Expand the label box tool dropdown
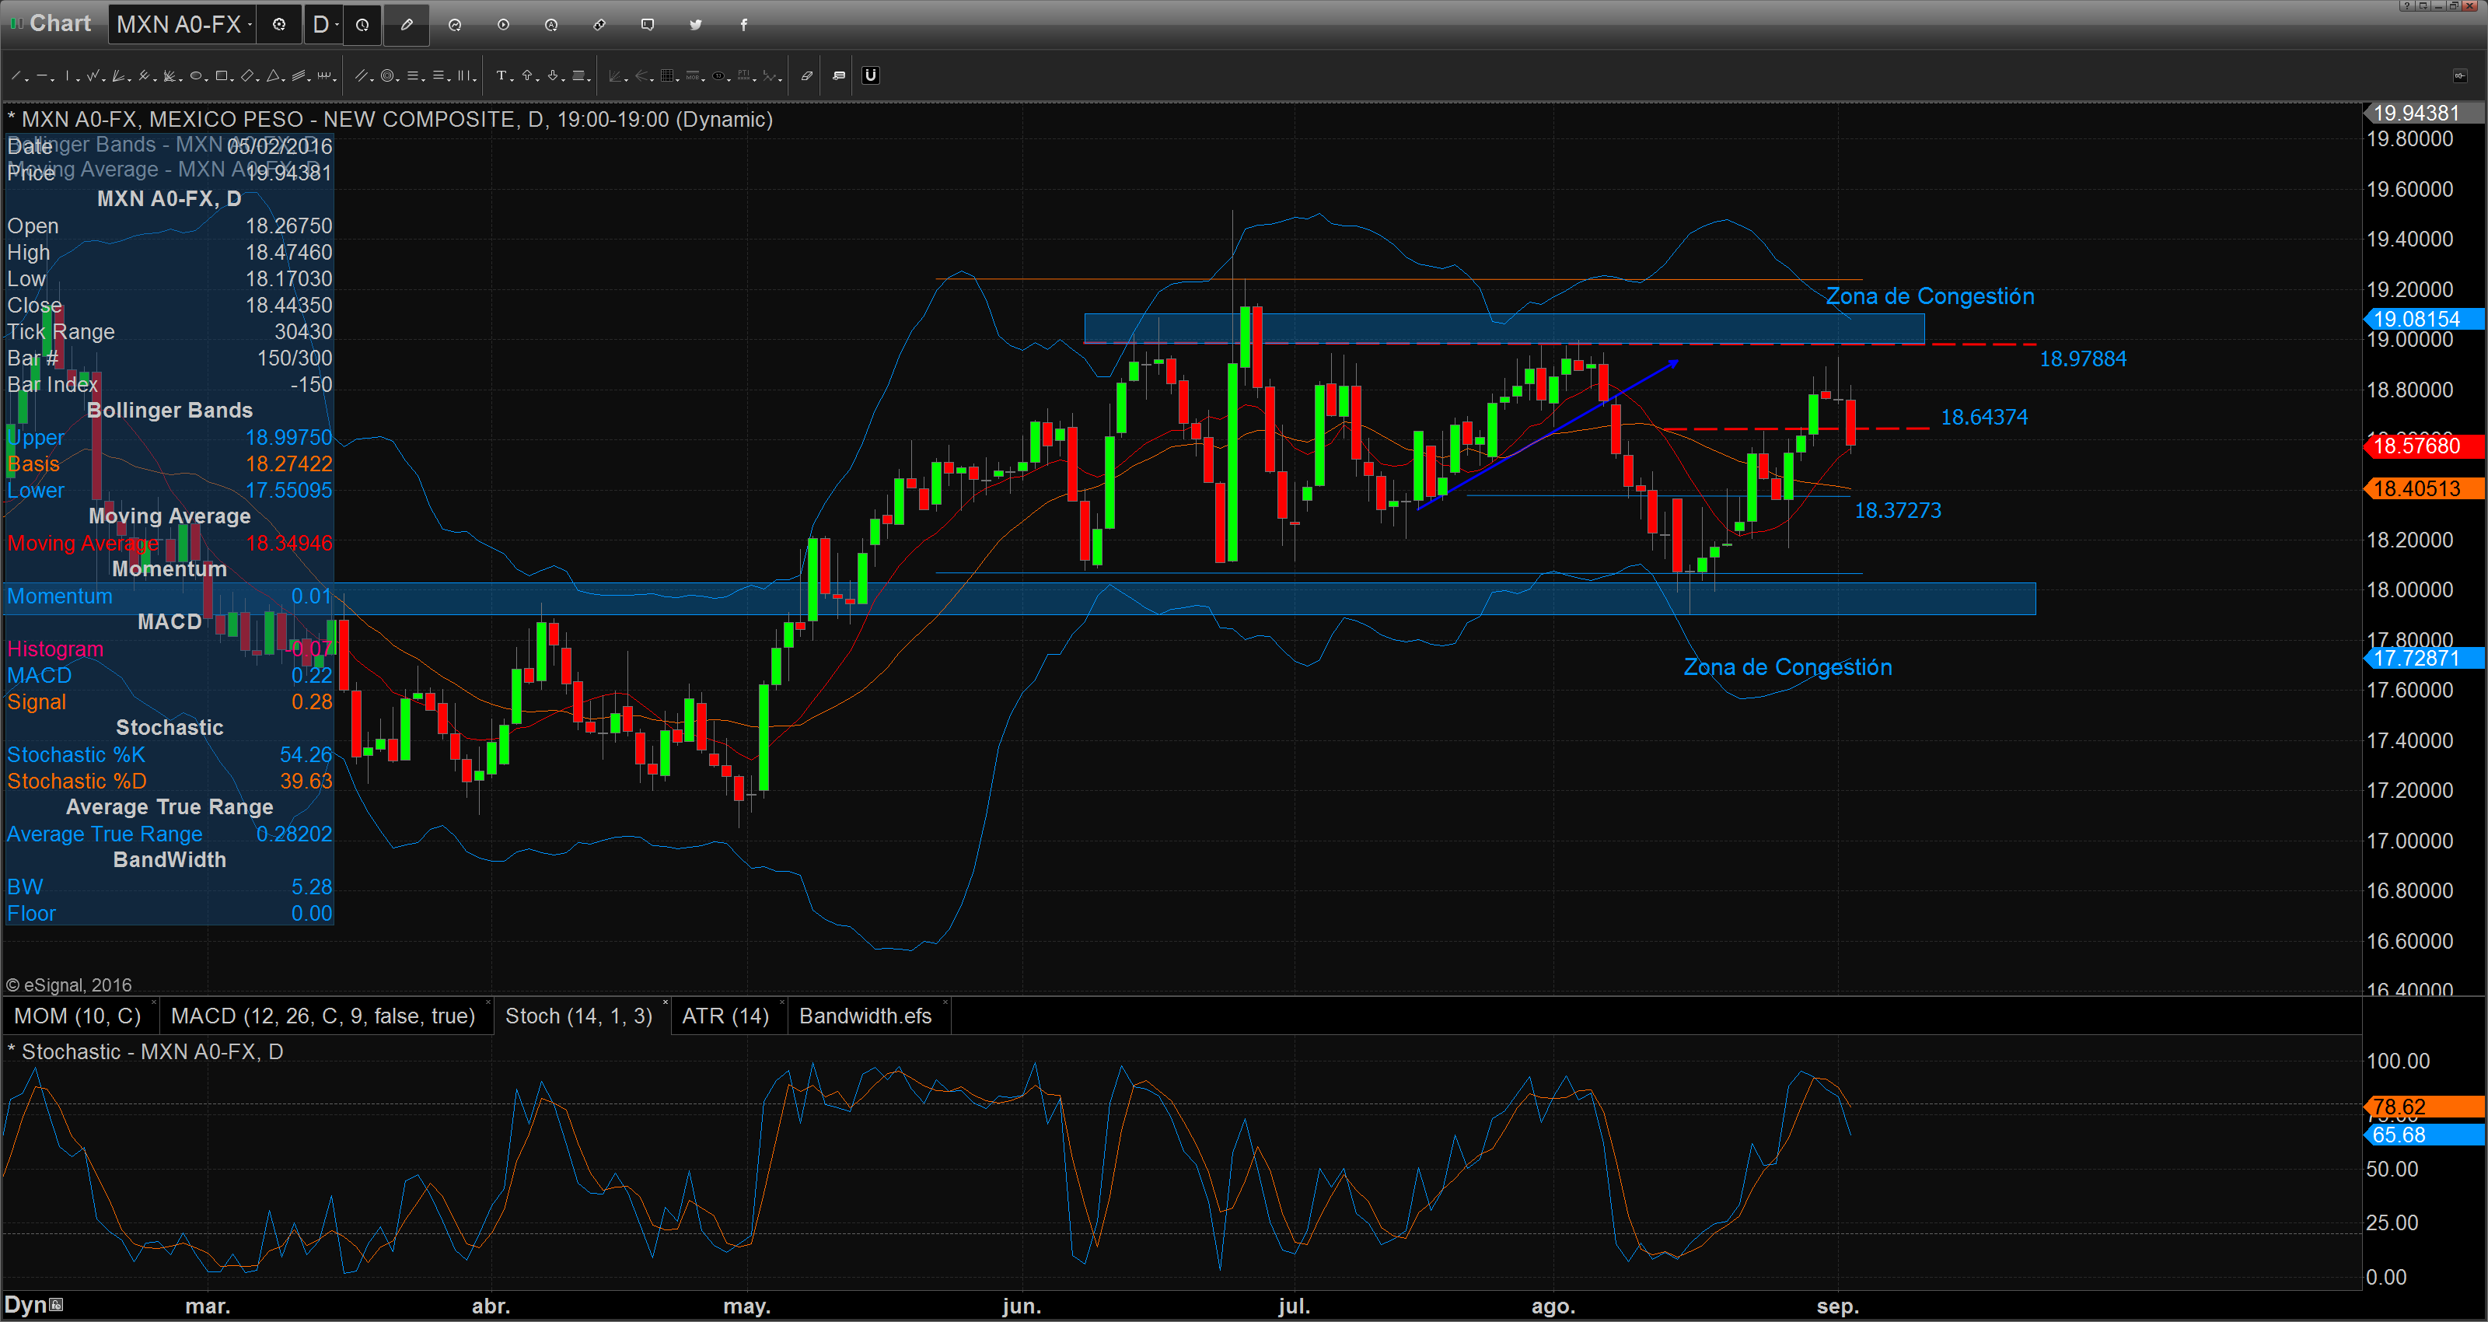 click(589, 79)
